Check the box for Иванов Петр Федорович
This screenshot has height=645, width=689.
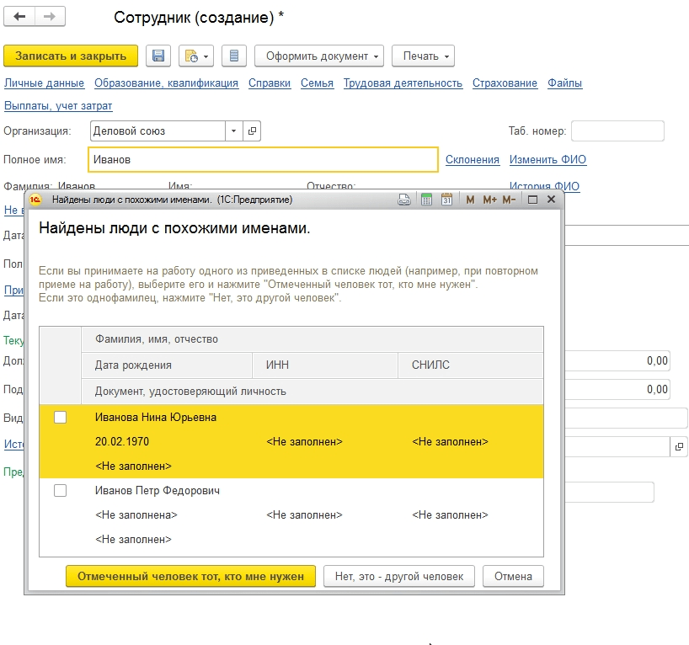click(60, 490)
